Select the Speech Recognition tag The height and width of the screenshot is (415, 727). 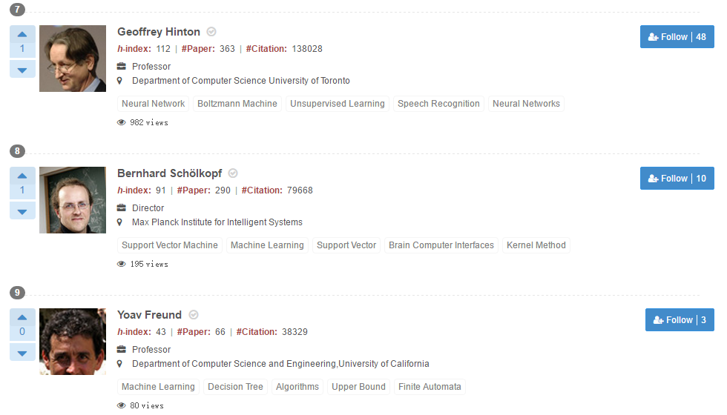tap(438, 104)
